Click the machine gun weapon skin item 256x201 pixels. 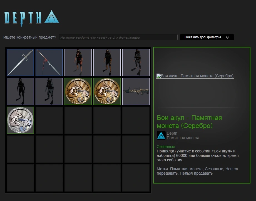136,91
